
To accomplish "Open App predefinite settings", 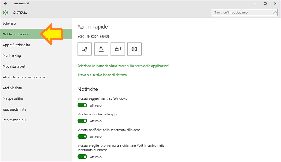I will pos(36,109).
